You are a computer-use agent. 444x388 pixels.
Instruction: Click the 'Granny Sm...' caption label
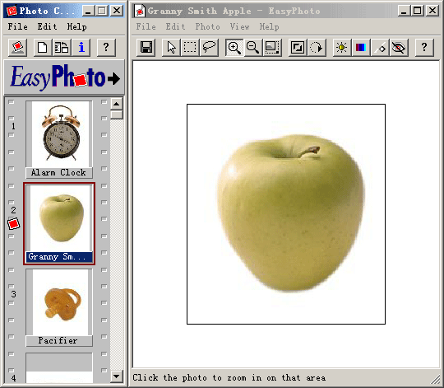click(59, 257)
